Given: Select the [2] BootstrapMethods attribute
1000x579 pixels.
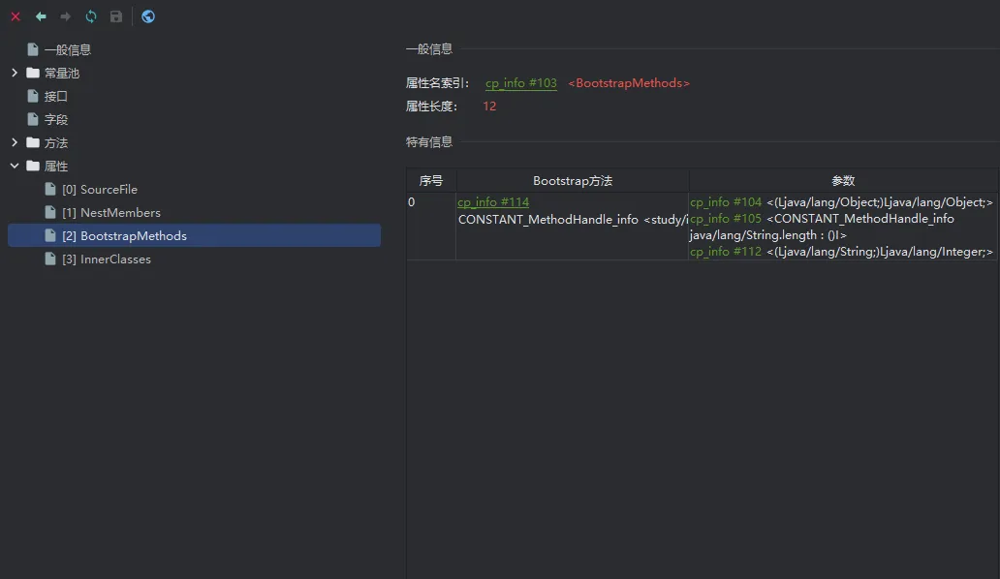Looking at the screenshot, I should [194, 235].
